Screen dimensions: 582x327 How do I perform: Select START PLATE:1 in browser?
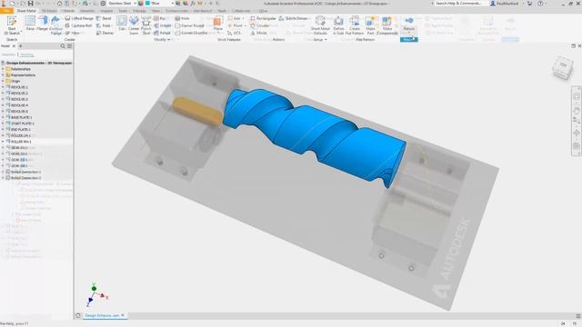(22, 124)
